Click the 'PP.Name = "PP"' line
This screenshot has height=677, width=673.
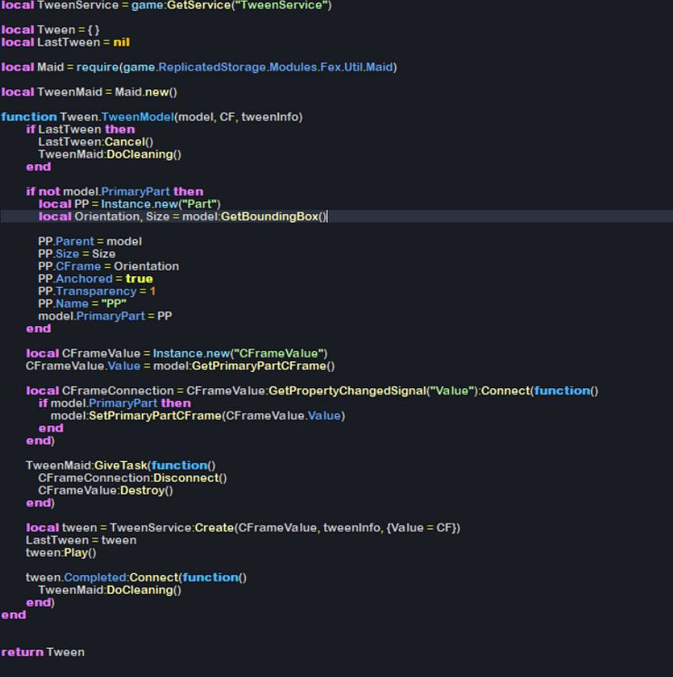(x=82, y=304)
